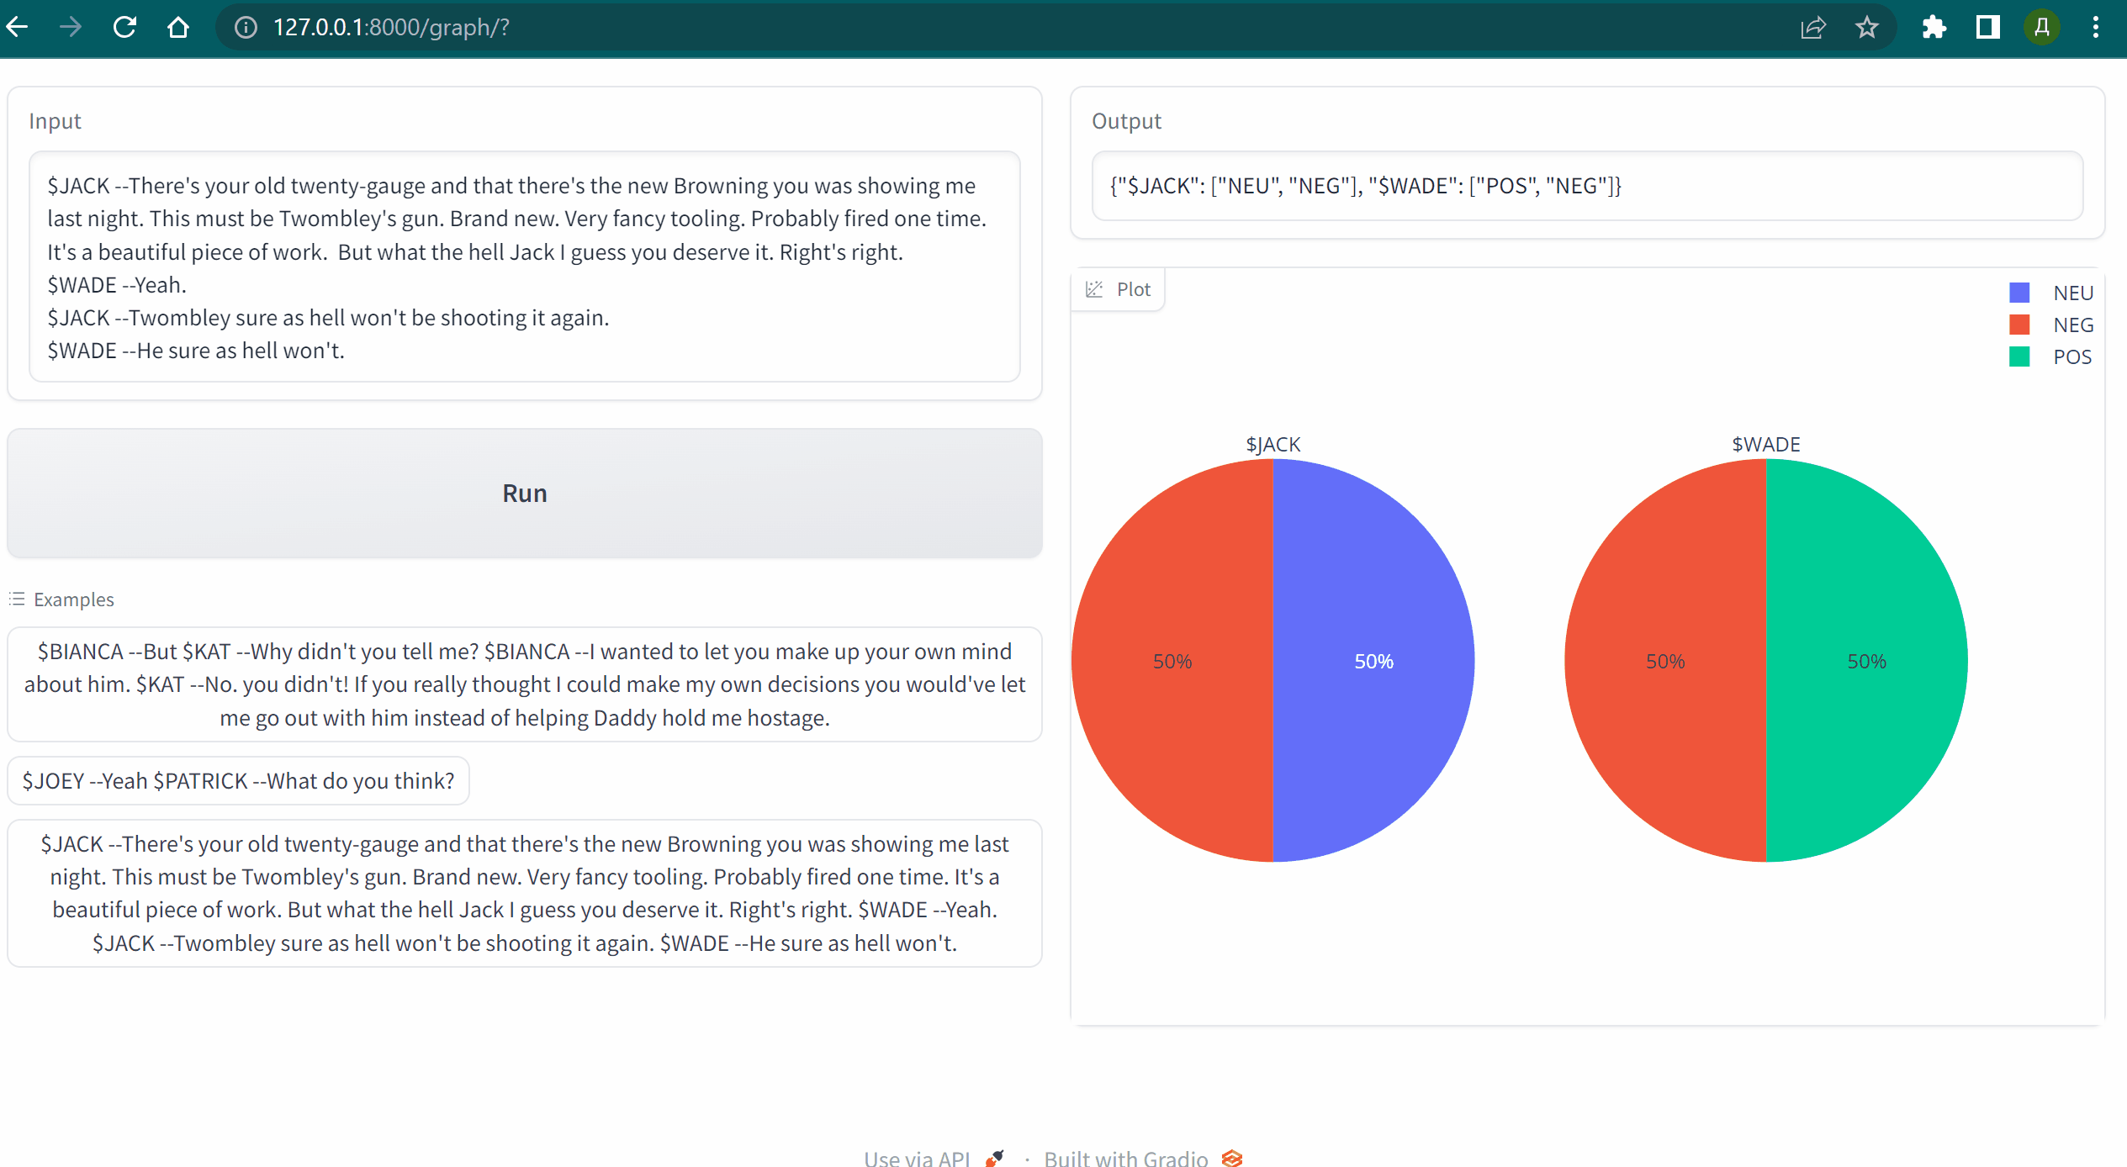
Task: Open the browser three-dot options menu
Action: click(x=2096, y=26)
